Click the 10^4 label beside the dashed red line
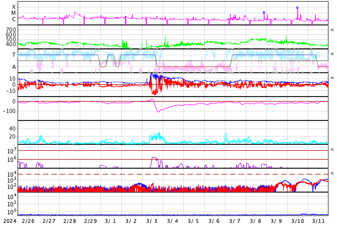The image size is (337, 225). 12,174
